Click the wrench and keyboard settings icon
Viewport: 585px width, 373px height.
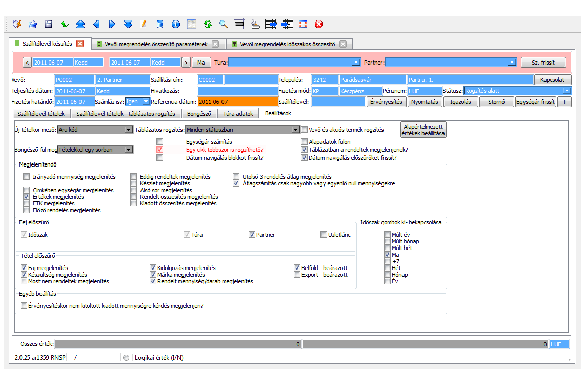(x=255, y=24)
